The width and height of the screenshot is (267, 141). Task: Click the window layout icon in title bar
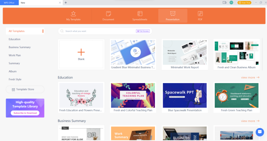(x=224, y=3)
